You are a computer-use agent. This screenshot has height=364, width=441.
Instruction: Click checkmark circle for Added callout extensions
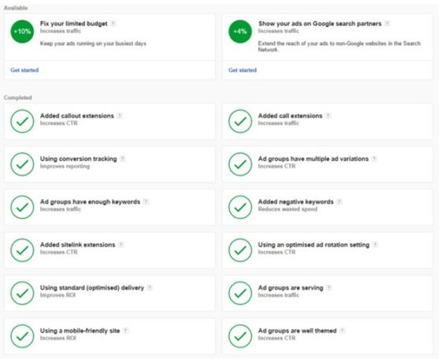click(x=22, y=121)
